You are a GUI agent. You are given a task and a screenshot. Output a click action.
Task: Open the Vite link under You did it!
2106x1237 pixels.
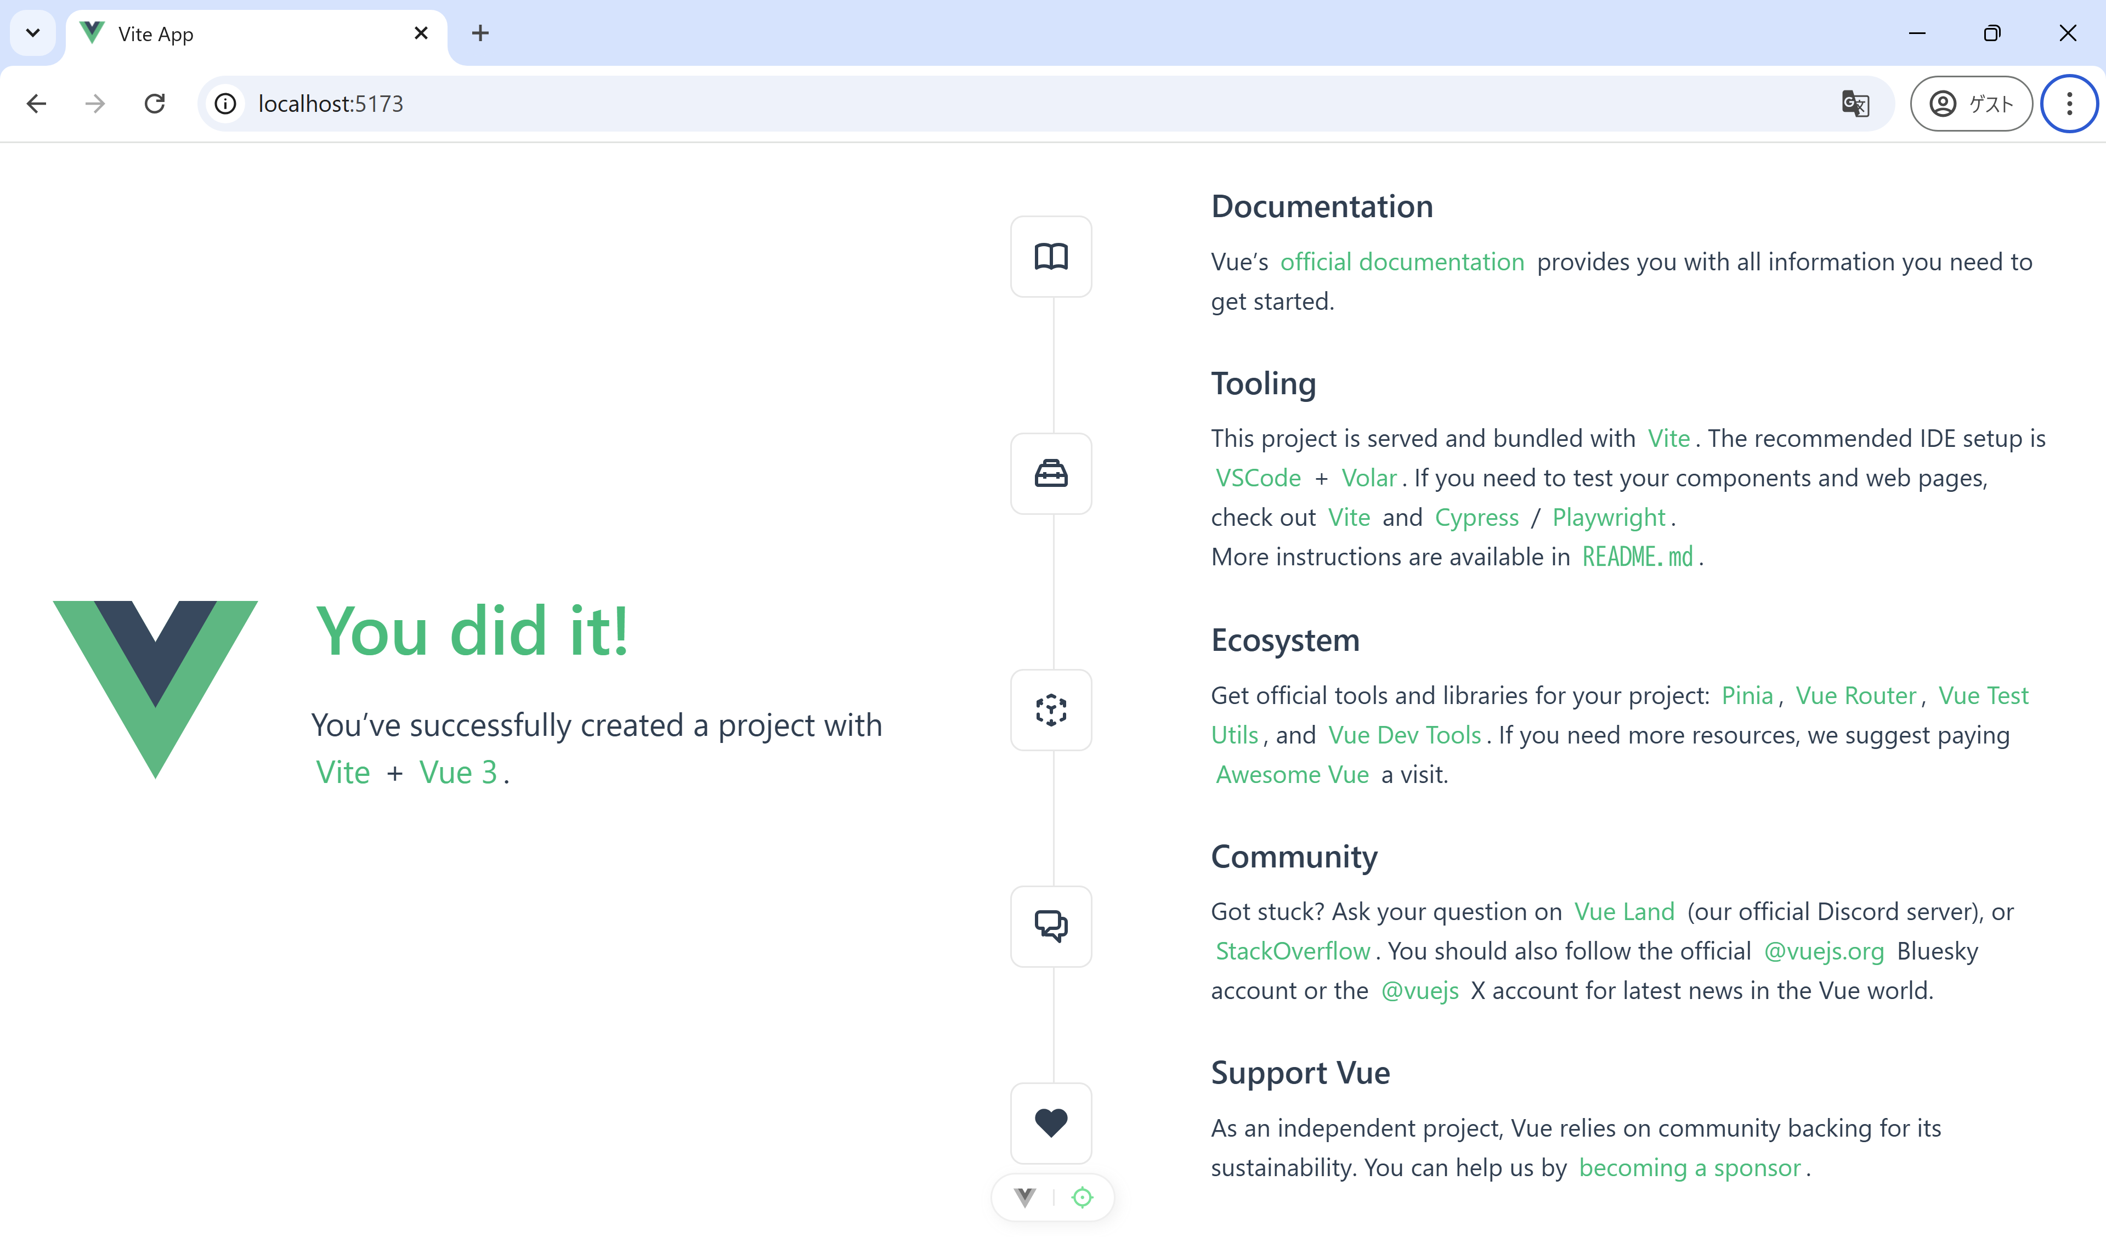click(x=343, y=772)
